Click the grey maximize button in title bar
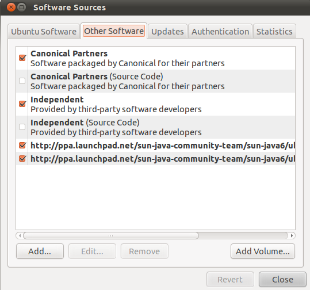310x290 pixels. [x=21, y=7]
